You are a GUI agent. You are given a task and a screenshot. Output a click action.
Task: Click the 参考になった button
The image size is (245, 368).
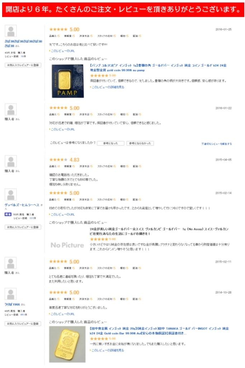coord(110,143)
